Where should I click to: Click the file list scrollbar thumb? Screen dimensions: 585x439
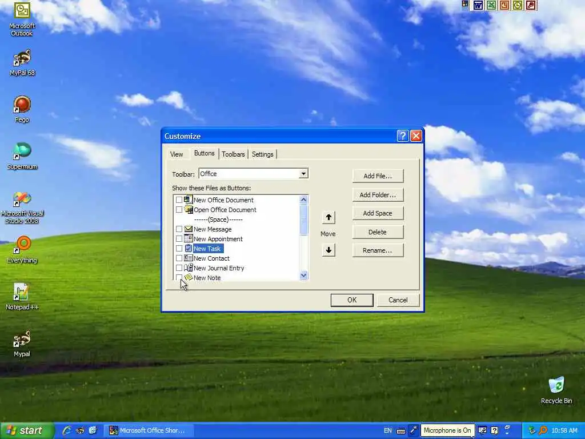tap(303, 219)
